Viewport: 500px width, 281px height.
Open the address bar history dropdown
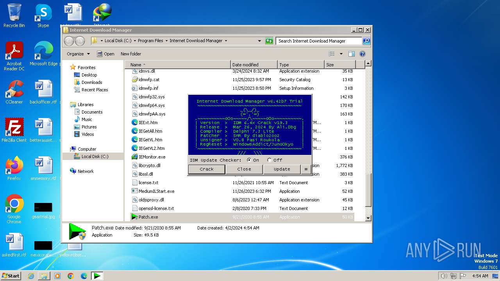click(x=259, y=41)
